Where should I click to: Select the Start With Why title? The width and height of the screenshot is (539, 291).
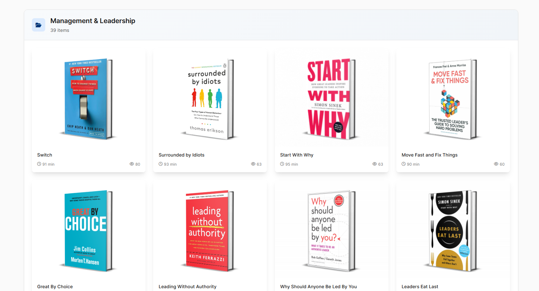[297, 155]
